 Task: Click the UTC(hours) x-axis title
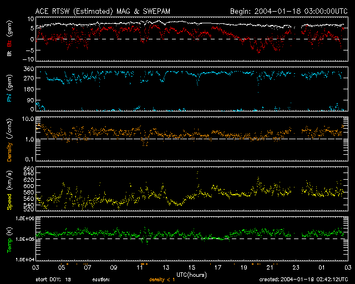[x=191, y=275]
